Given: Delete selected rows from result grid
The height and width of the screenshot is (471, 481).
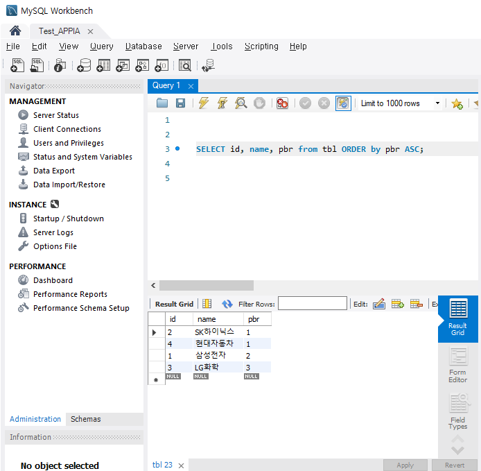Looking at the screenshot, I should pyautogui.click(x=417, y=304).
